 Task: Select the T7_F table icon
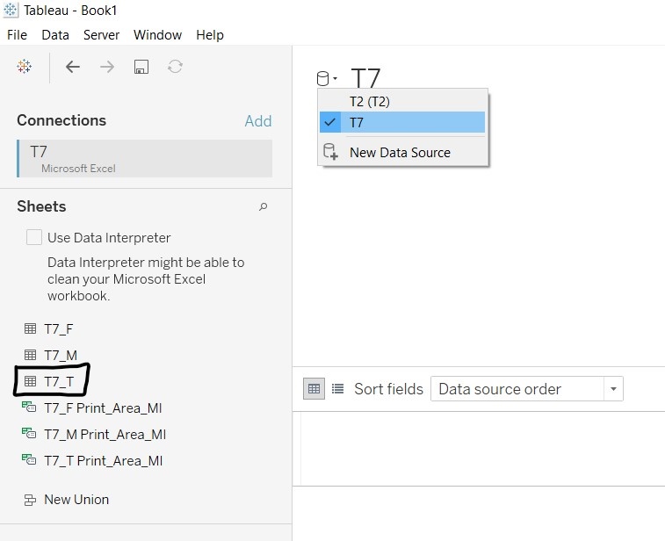tap(30, 328)
